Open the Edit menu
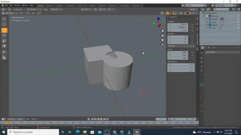The height and width of the screenshot is (135, 241). tap(11, 5)
